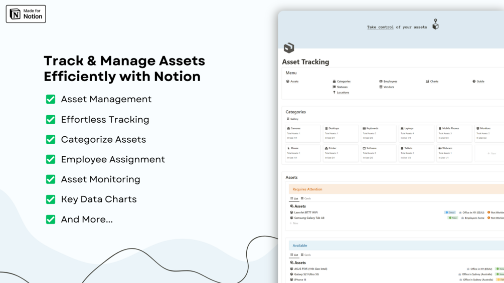The height and width of the screenshot is (283, 504).
Task: Open the Locations link in Menu
Action: point(341,92)
